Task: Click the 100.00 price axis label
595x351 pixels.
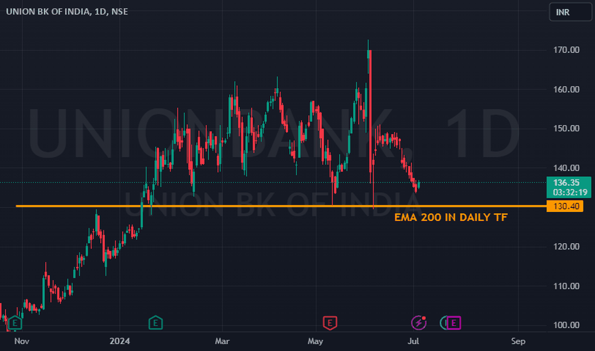Action: (566, 325)
